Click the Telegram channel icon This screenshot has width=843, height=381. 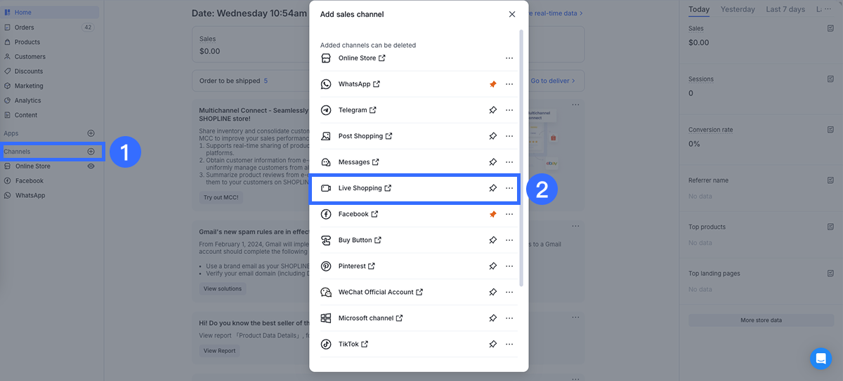click(x=326, y=110)
